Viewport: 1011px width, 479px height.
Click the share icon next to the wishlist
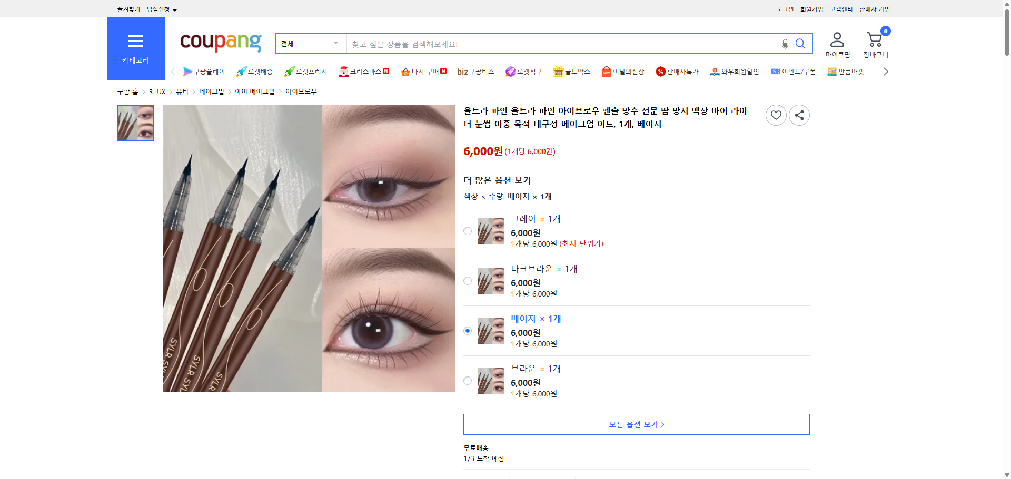point(799,115)
